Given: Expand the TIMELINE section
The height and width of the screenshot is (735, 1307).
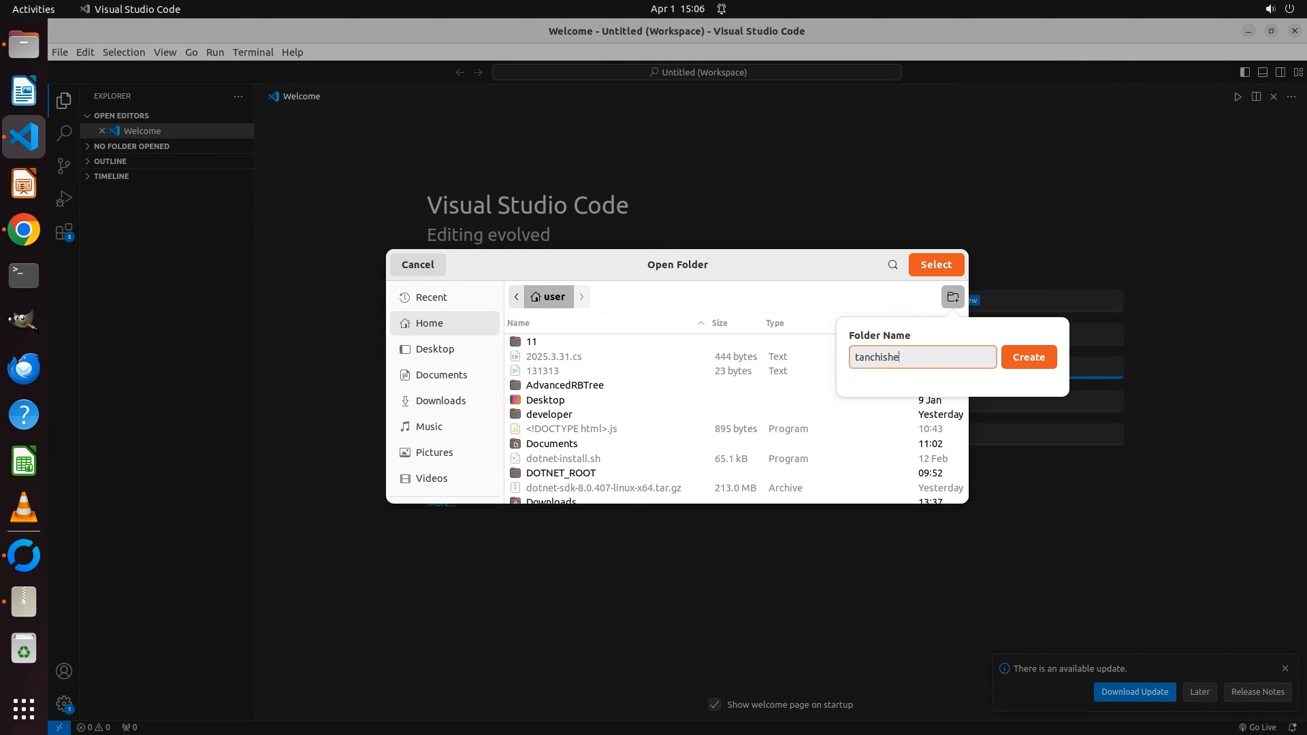Looking at the screenshot, I should pyautogui.click(x=111, y=176).
